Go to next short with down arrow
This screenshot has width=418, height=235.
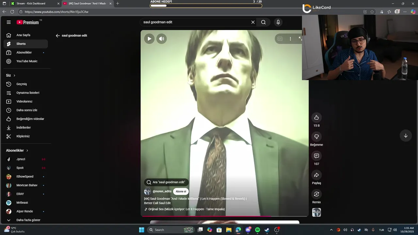[406, 136]
